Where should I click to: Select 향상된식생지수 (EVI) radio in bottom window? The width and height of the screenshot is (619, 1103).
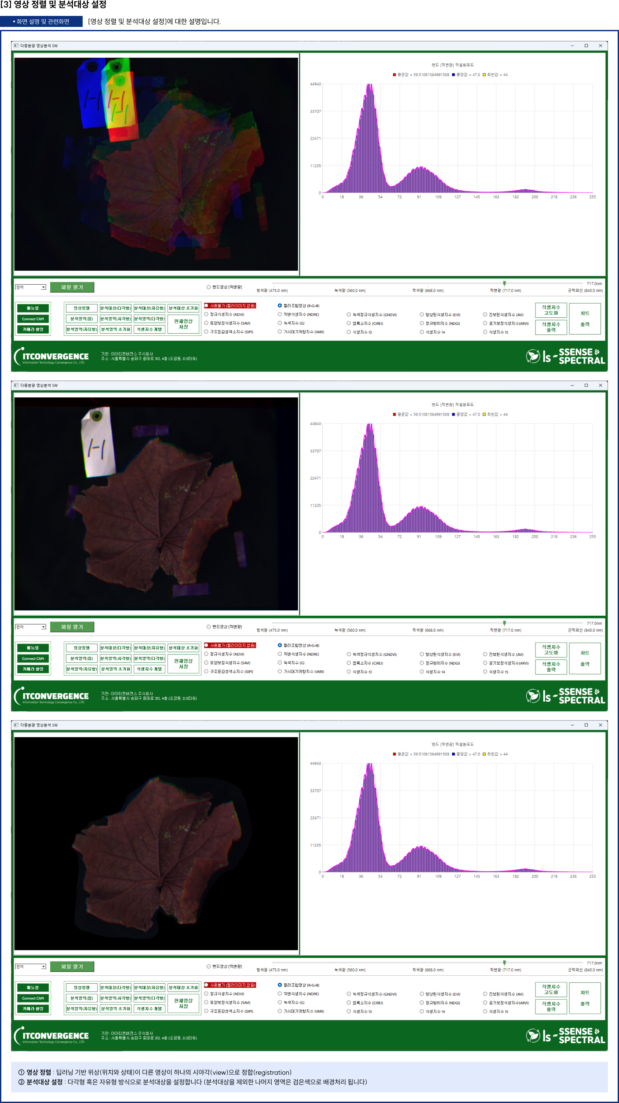pyautogui.click(x=422, y=993)
